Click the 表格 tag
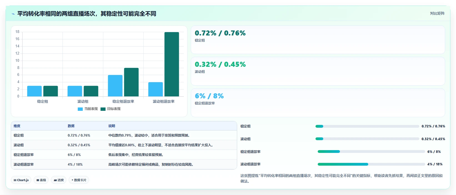This screenshot has width=456, height=195. 41,180
